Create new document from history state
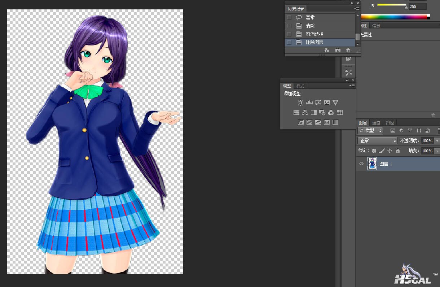The height and width of the screenshot is (287, 440). click(327, 51)
